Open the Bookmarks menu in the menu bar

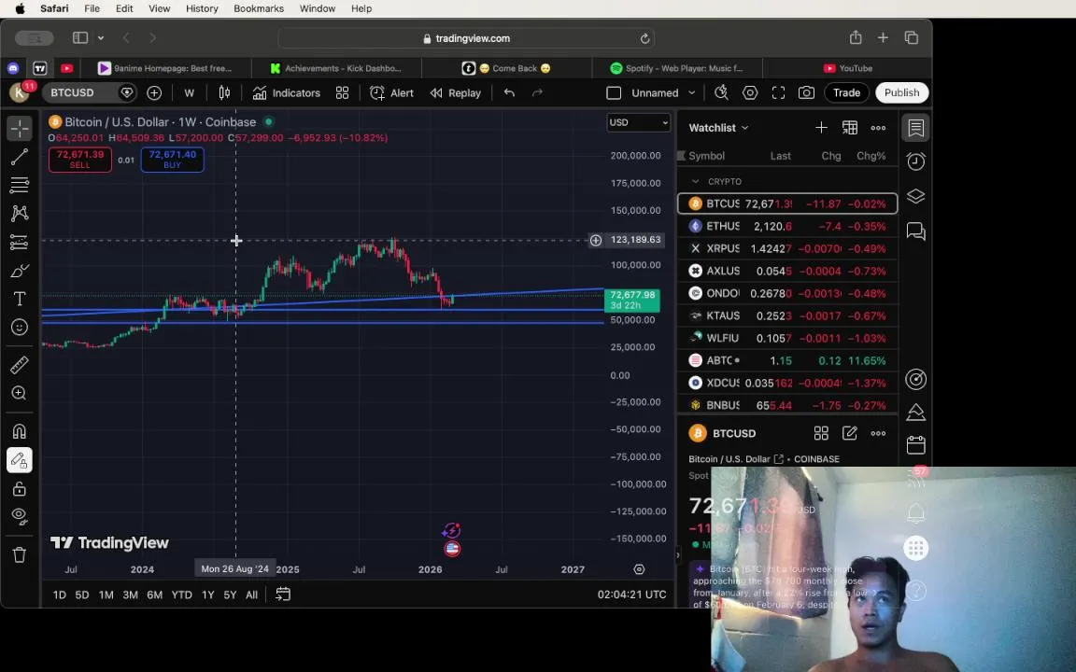pyautogui.click(x=259, y=8)
